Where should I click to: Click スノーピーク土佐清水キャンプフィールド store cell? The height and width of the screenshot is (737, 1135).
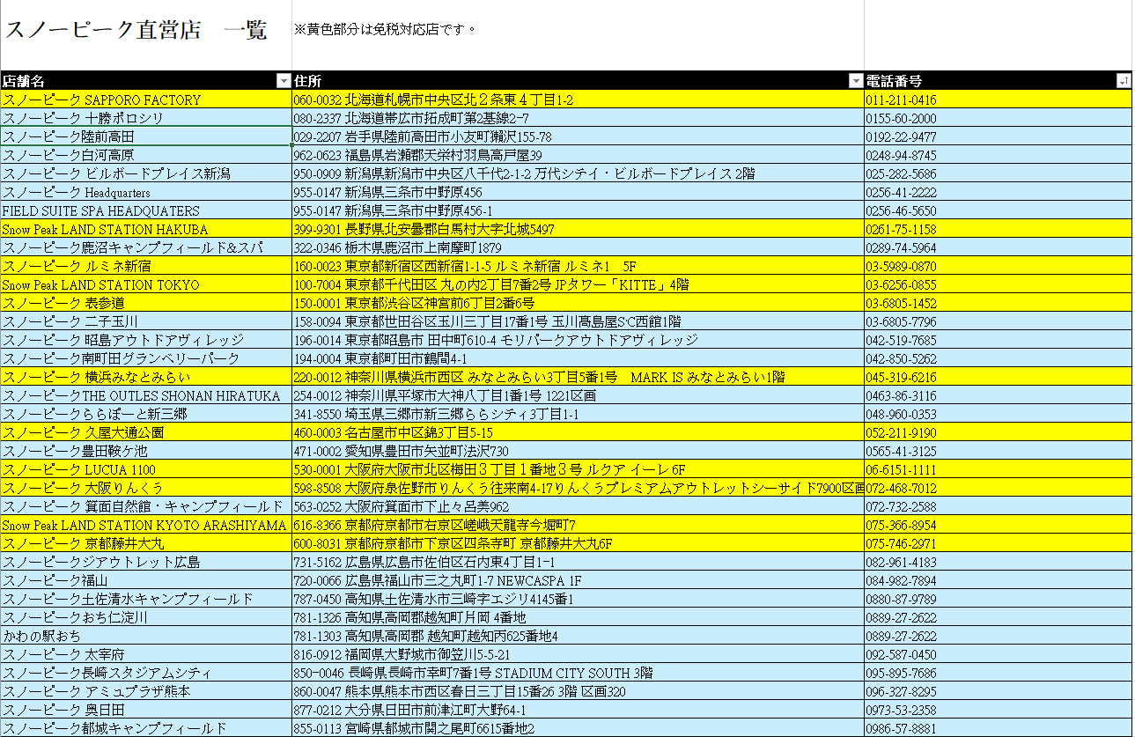(146, 600)
